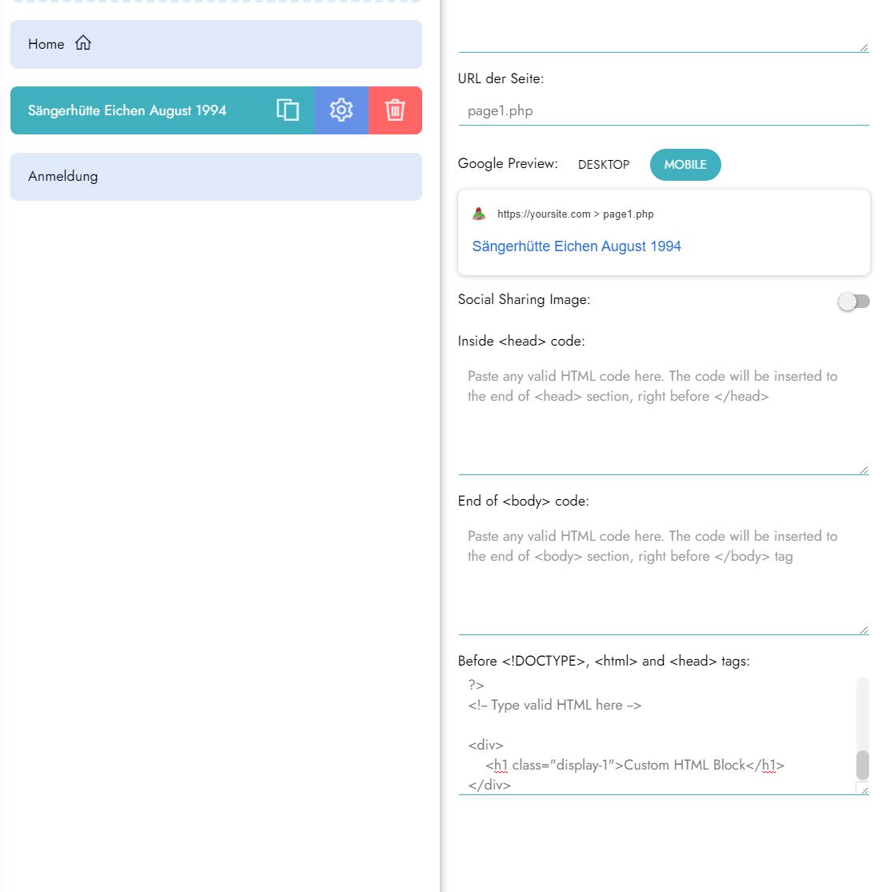Click the favicon in Google preview
The width and height of the screenshot is (882, 892).
(479, 214)
